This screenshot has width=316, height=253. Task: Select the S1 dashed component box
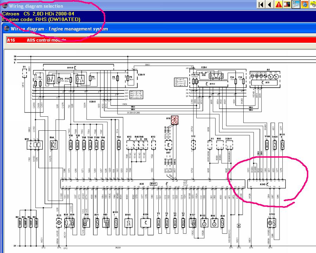click(x=24, y=74)
